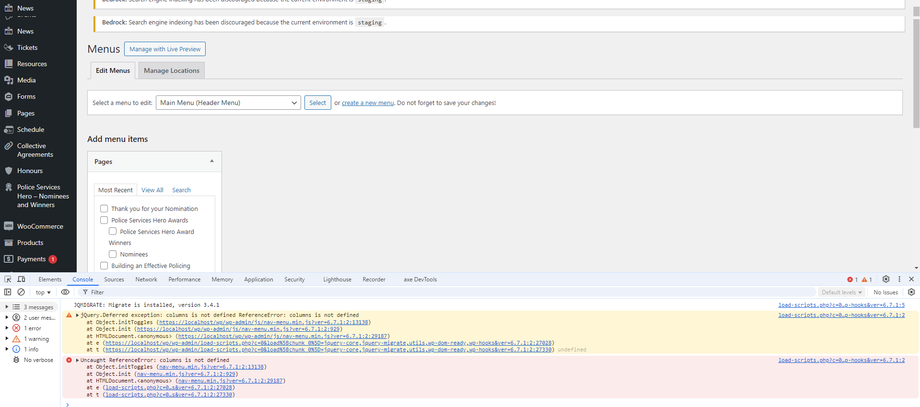Switch to Manage Locations tab

click(x=172, y=70)
